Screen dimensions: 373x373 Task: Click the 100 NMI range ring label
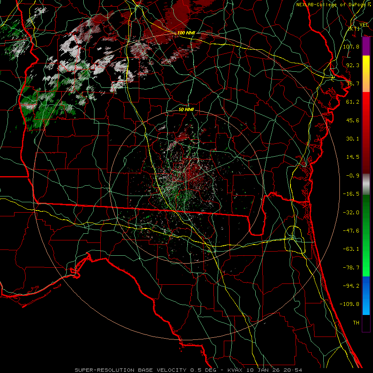tap(186, 33)
